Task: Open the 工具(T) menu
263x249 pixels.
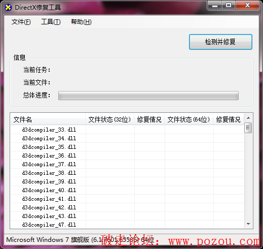Action: pos(51,22)
